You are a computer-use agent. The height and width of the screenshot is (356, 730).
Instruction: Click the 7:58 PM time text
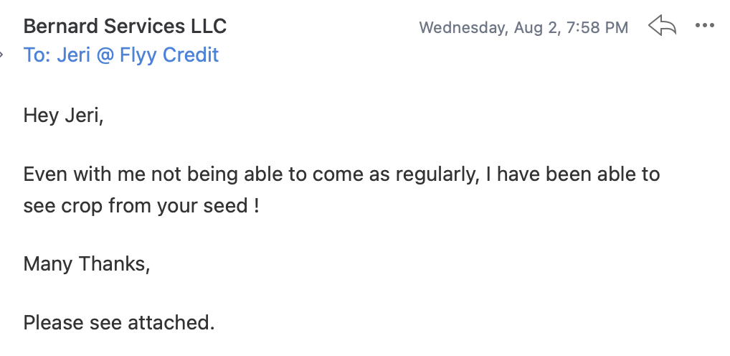(x=597, y=27)
